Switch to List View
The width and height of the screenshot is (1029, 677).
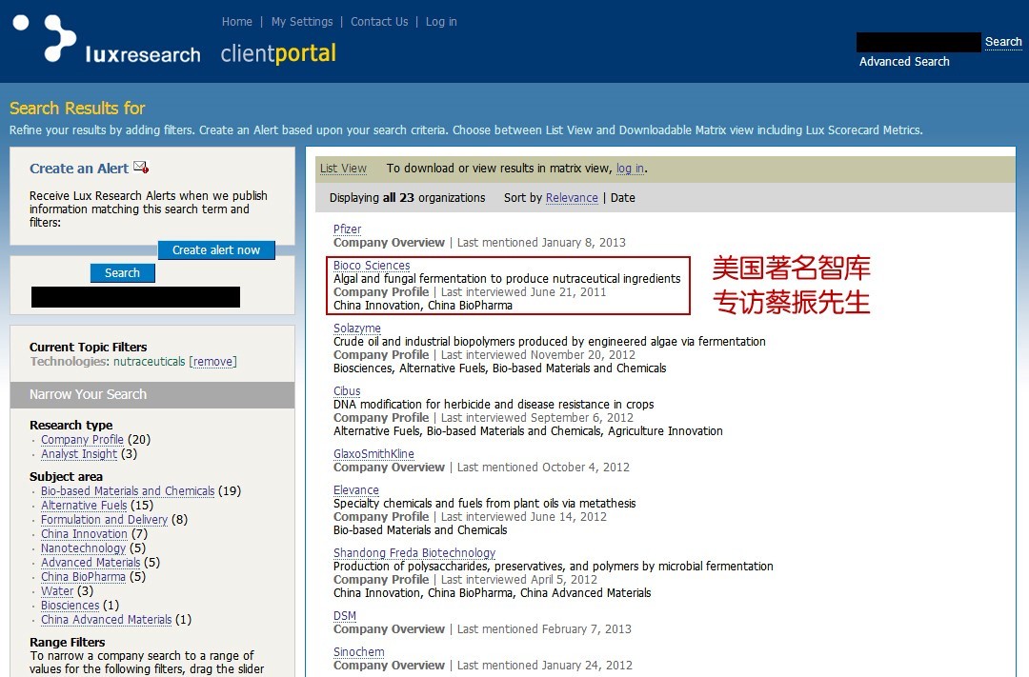343,168
